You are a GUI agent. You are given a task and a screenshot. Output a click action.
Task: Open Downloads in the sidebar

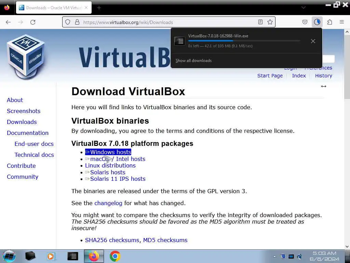coord(22,122)
